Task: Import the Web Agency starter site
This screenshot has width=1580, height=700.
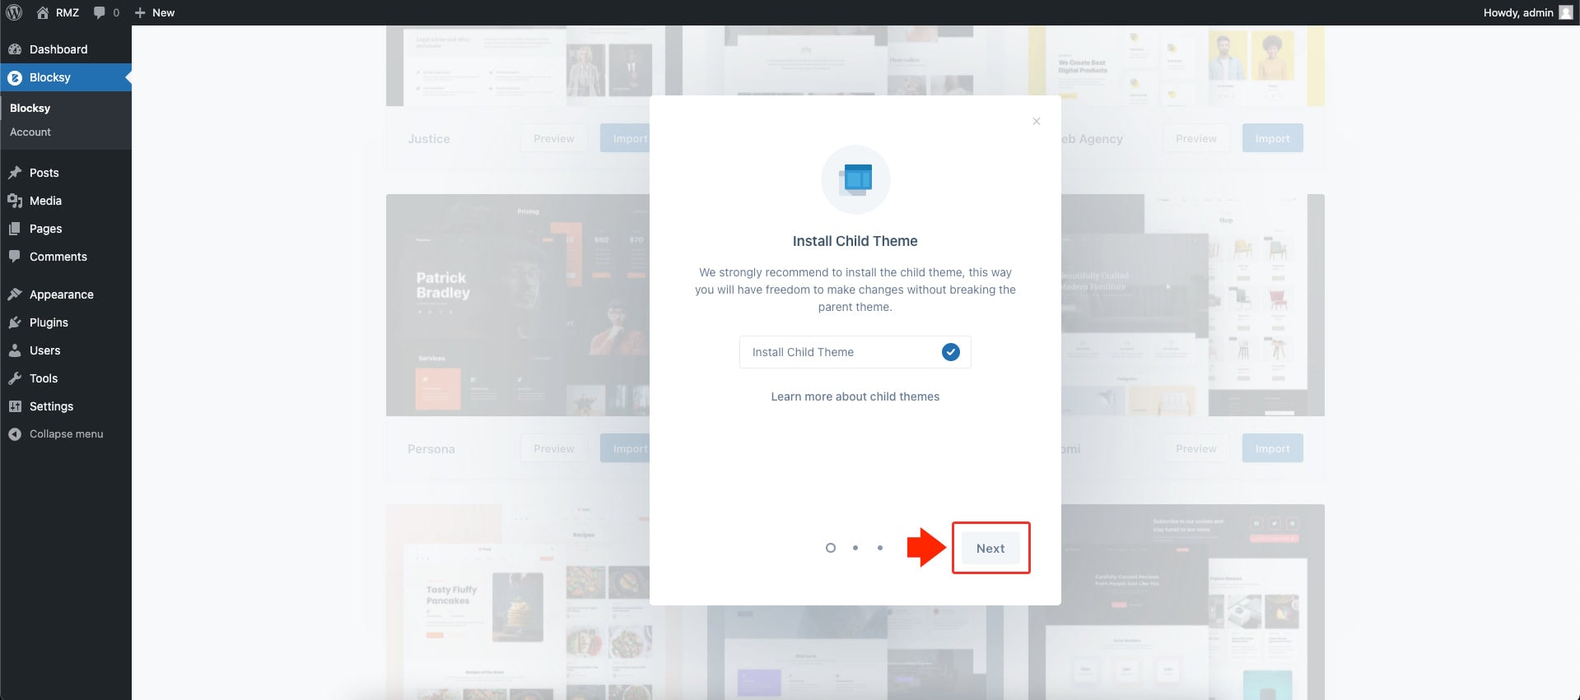Action: click(x=1273, y=138)
